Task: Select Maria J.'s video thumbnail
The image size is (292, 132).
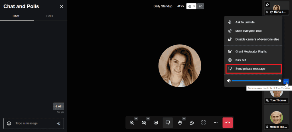Action: [x=276, y=8]
